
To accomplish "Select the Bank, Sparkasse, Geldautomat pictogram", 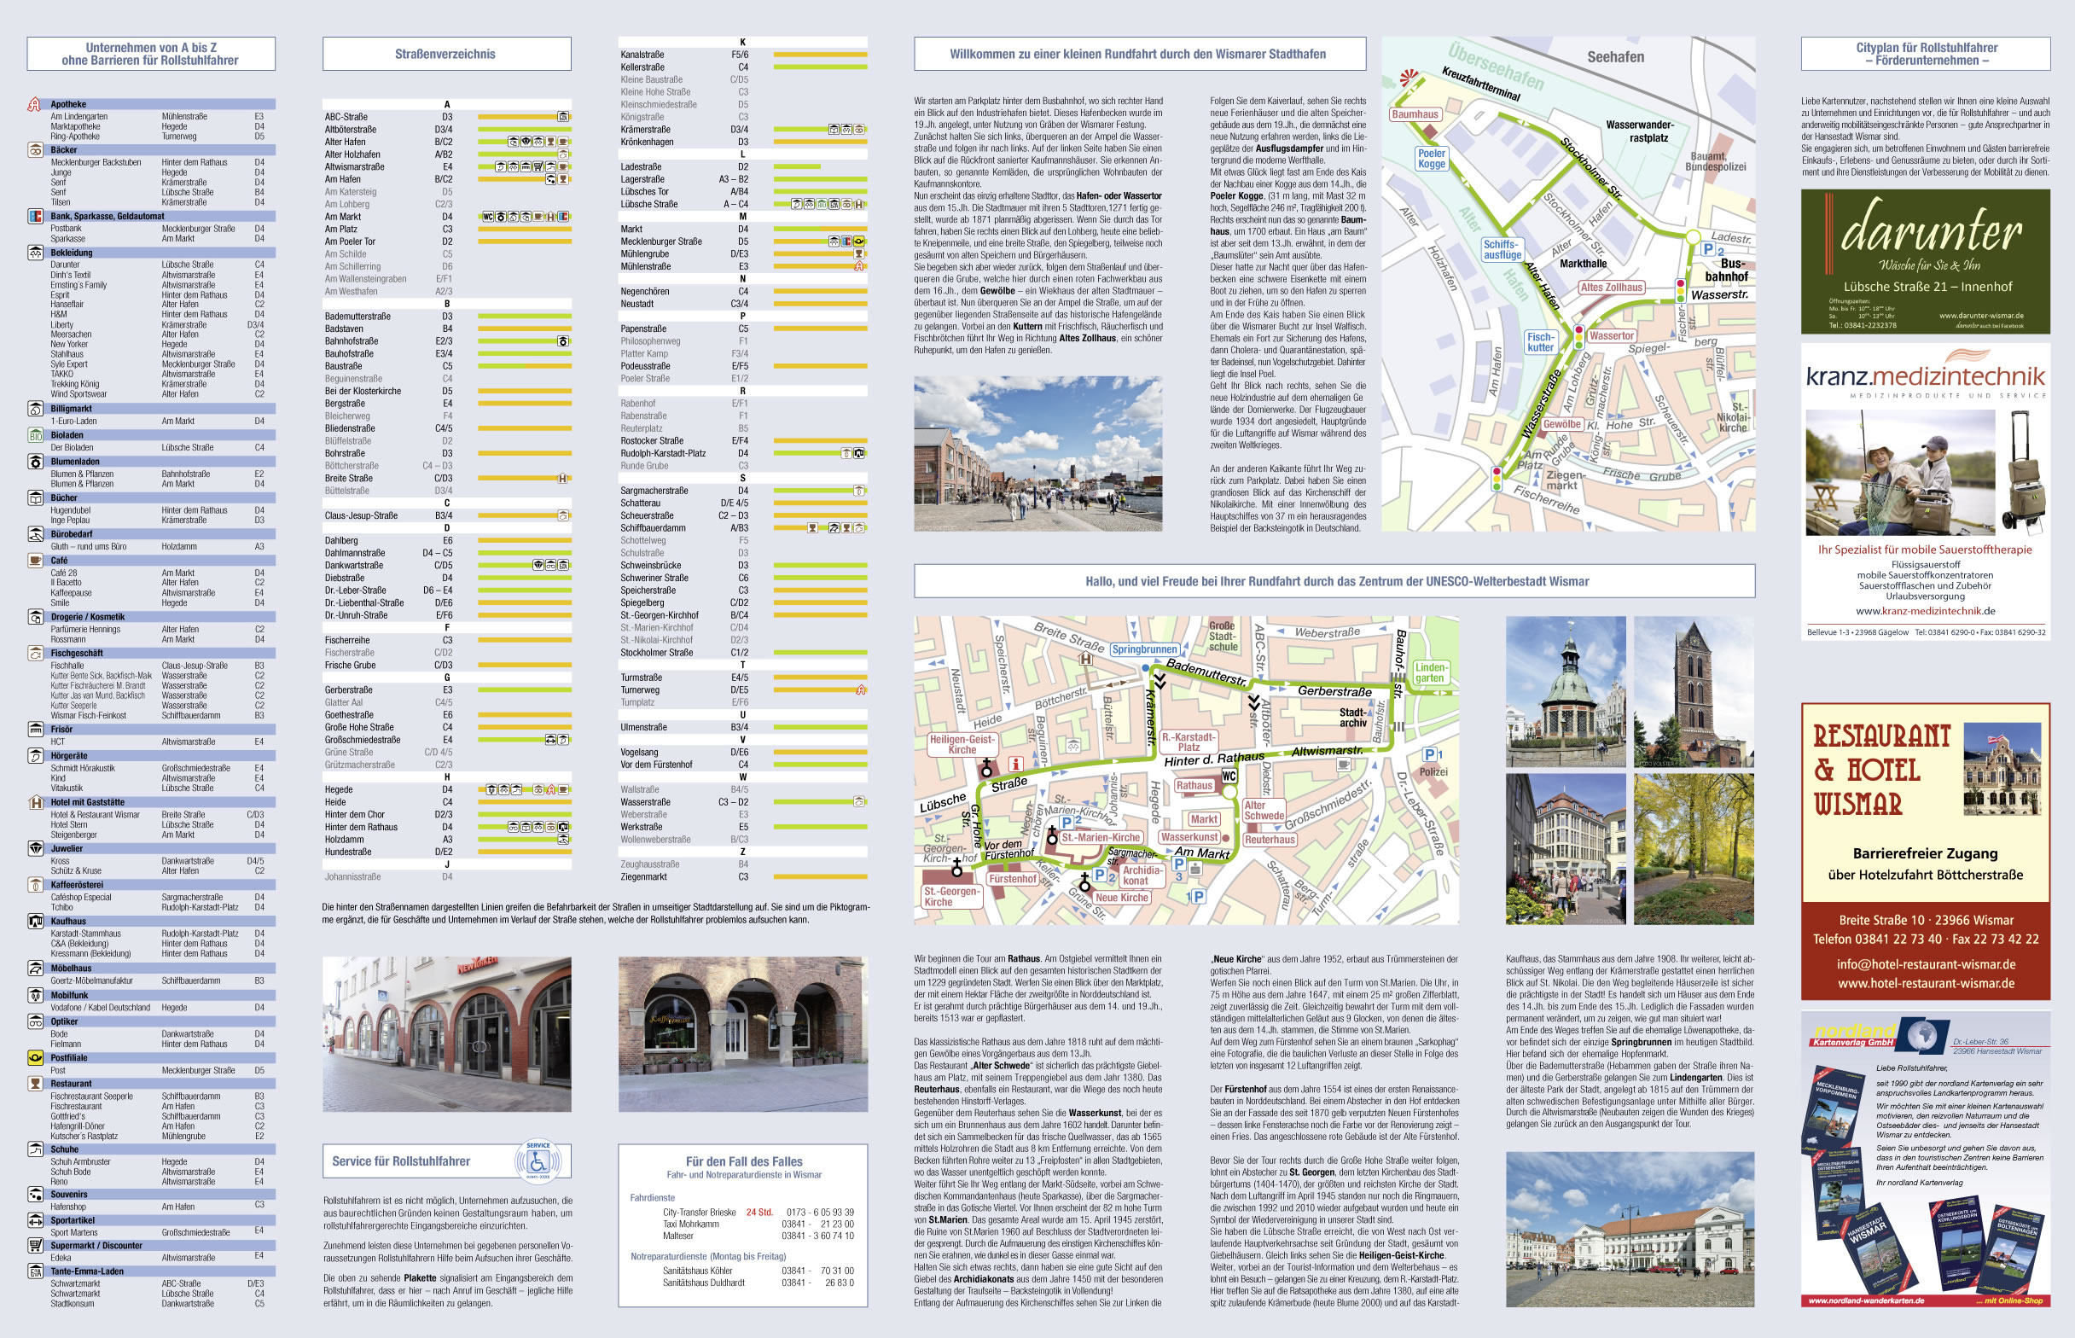I will click(x=35, y=216).
